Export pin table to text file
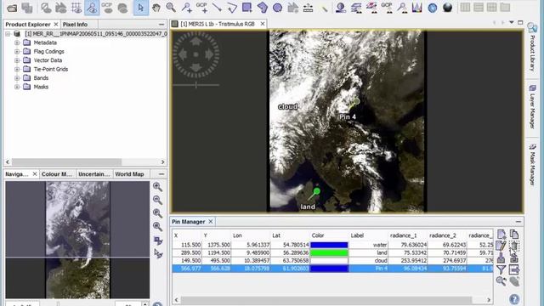 [514, 269]
